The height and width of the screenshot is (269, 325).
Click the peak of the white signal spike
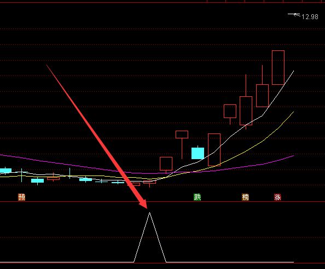pos(150,212)
